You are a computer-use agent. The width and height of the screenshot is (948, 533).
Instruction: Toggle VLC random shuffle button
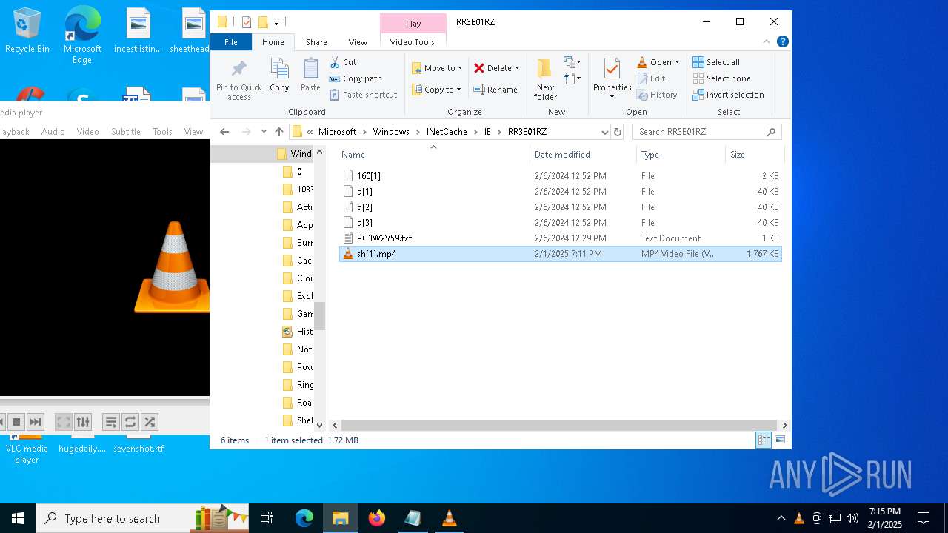click(150, 422)
